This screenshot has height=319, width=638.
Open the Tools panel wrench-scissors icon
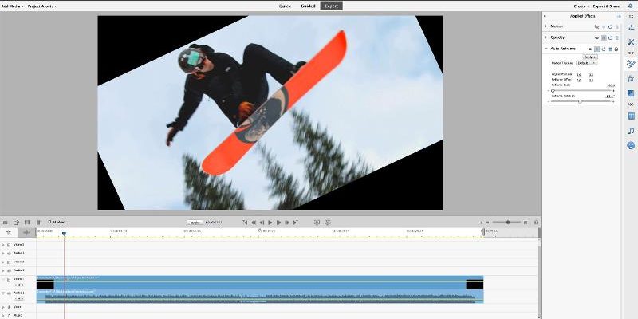[x=630, y=41]
